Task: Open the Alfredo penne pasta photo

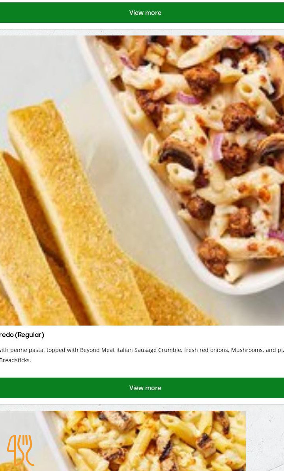Action: (x=142, y=180)
